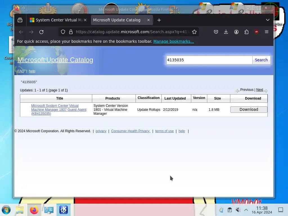
Task: Open the KB4135035 Guest Agent update link
Action: point(59,110)
